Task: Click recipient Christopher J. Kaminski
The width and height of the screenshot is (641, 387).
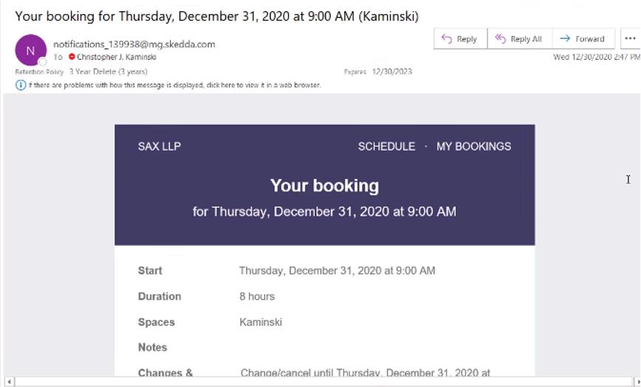Action: pos(116,57)
